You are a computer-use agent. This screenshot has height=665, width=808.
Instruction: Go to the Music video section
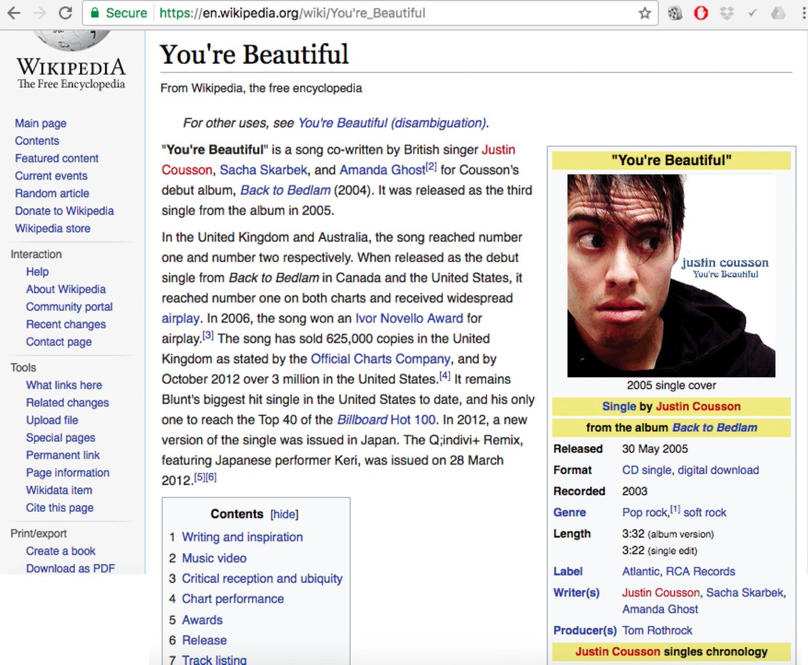point(214,558)
